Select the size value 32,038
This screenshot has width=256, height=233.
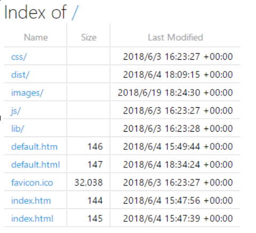click(x=89, y=182)
